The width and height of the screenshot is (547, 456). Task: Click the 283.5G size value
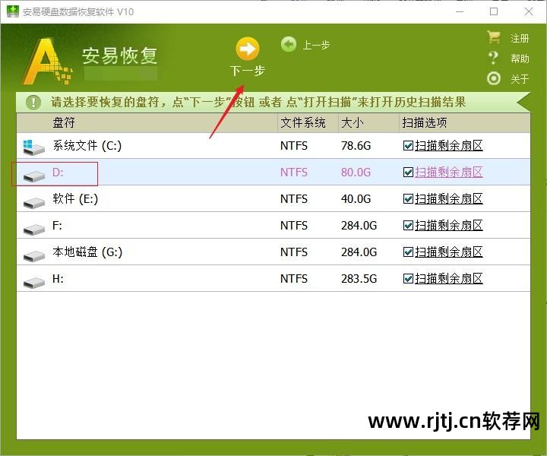(x=359, y=278)
